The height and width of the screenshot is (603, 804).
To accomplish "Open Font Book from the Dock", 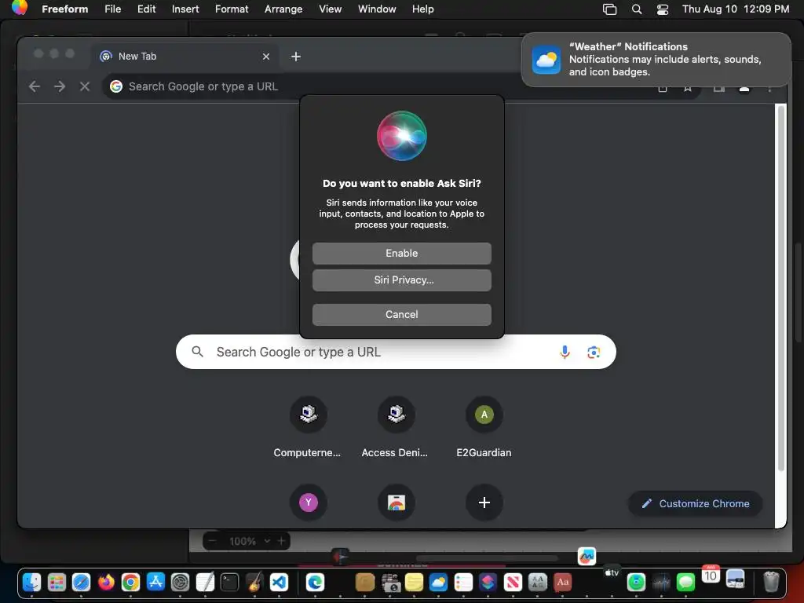I will tap(537, 582).
